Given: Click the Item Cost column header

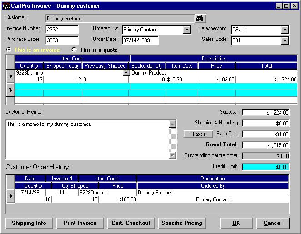Looking at the screenshot, I should coord(182,66).
